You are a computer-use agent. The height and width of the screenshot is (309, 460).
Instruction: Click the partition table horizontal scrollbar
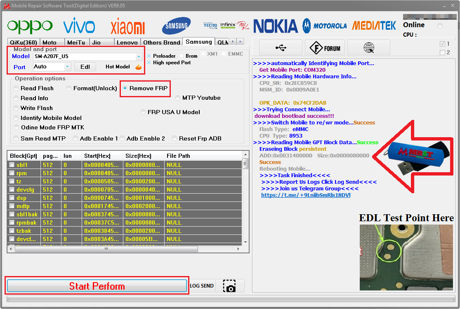[x=125, y=249]
